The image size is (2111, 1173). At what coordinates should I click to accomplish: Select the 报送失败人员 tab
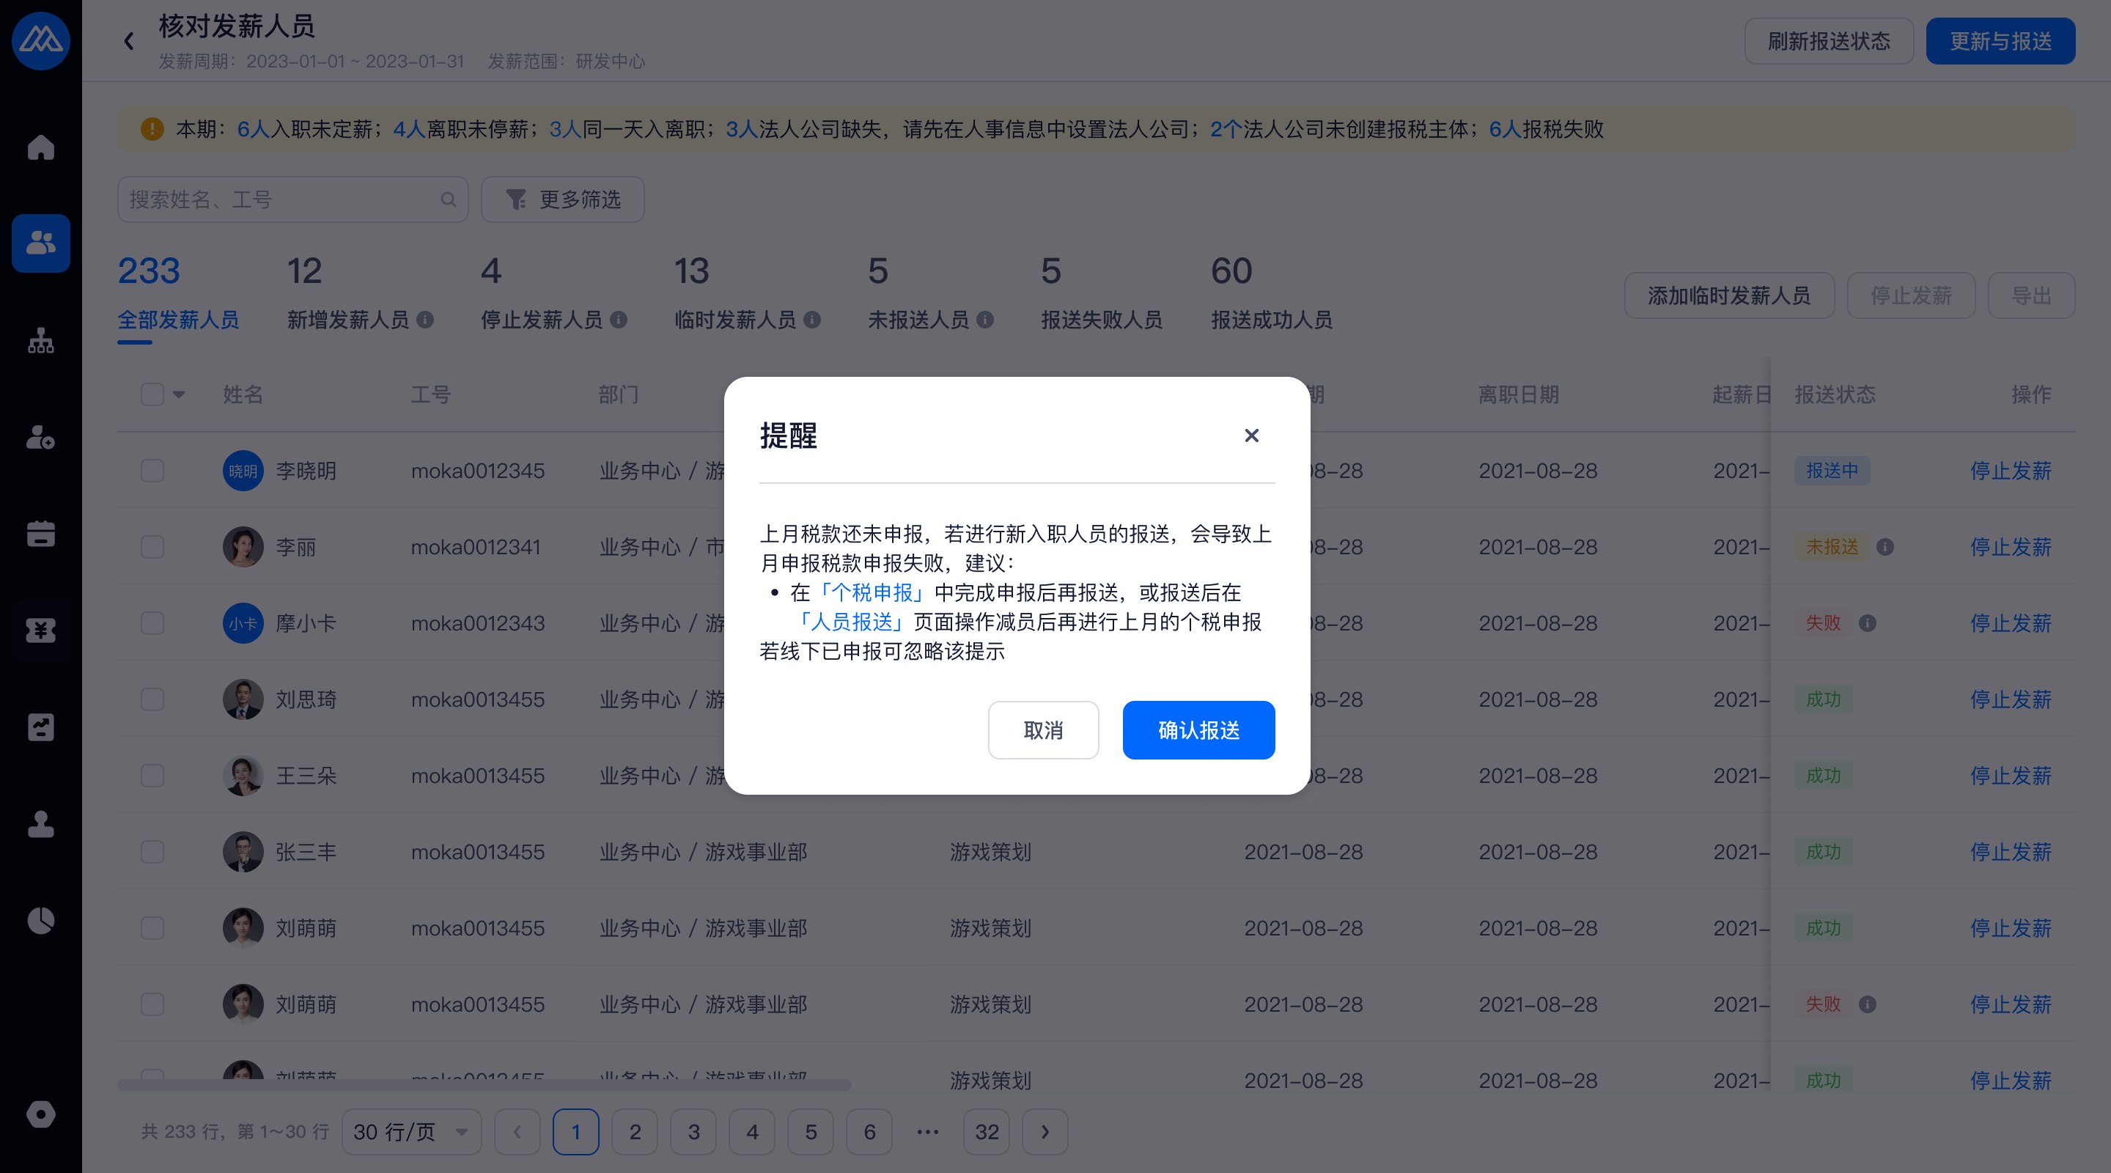[x=1102, y=295]
